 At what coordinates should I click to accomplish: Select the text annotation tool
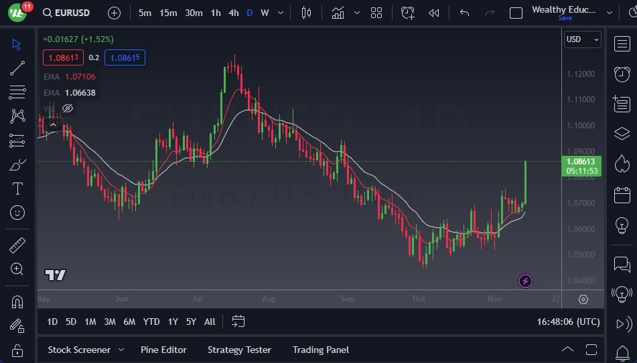pyautogui.click(x=17, y=189)
